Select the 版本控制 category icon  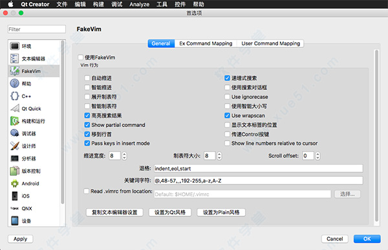pyautogui.click(x=15, y=171)
